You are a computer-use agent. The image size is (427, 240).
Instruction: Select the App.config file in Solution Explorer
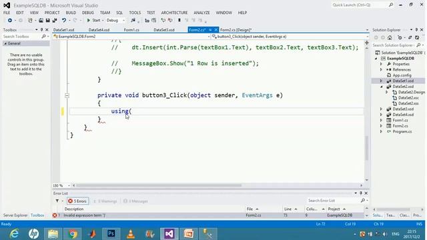402,75
